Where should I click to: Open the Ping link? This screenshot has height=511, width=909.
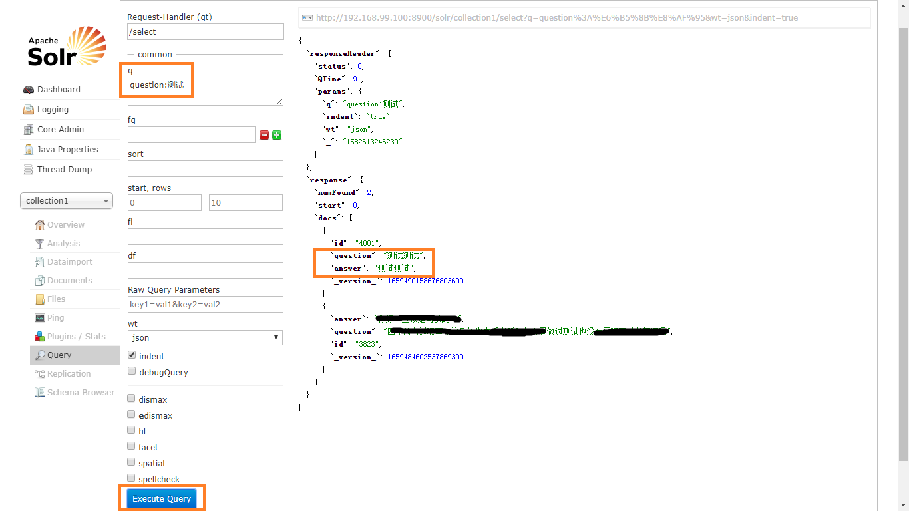pos(56,318)
